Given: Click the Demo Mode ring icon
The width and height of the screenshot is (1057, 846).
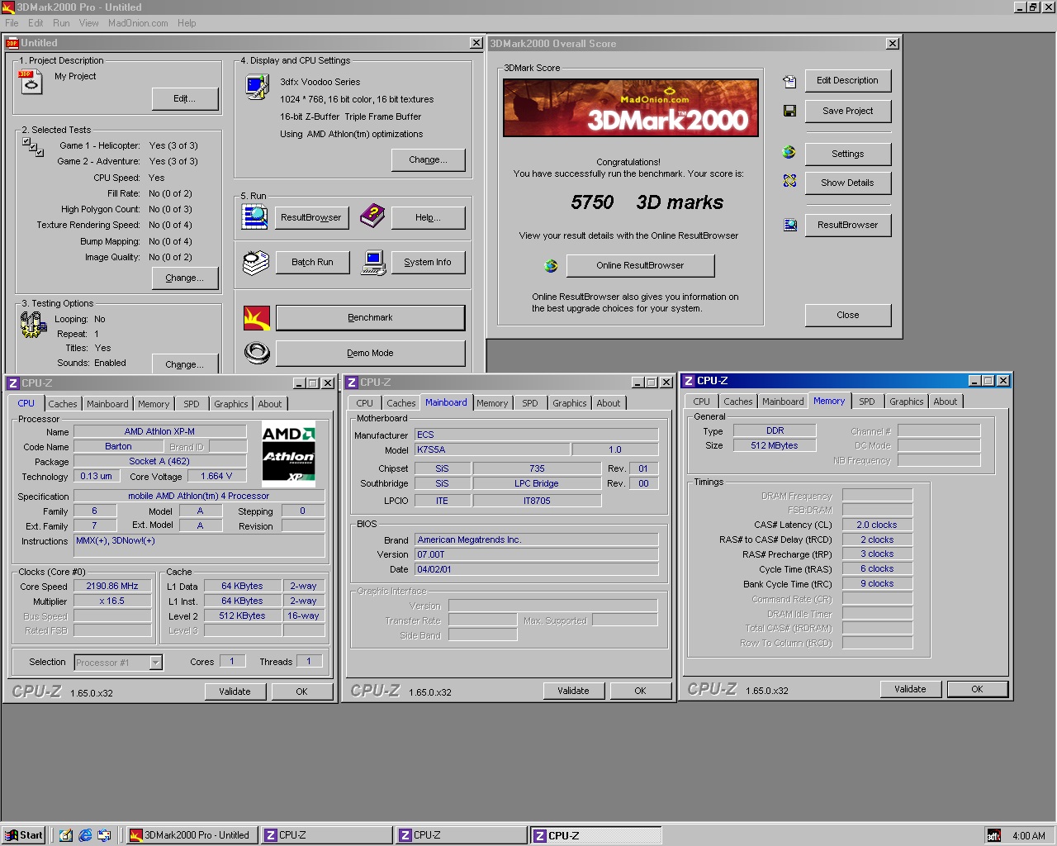Looking at the screenshot, I should click(x=257, y=353).
